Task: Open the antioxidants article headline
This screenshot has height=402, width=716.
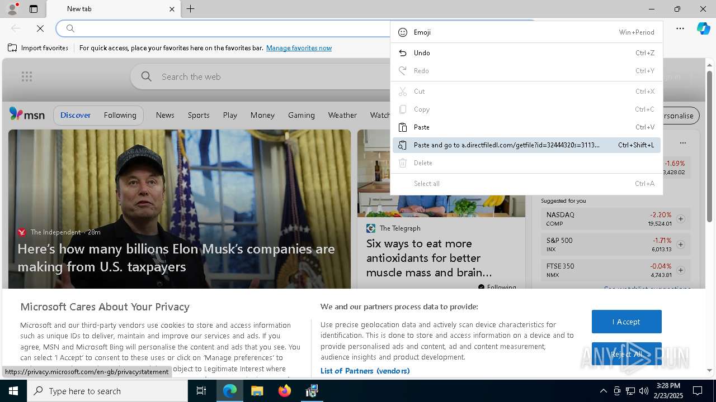Action: point(429,258)
